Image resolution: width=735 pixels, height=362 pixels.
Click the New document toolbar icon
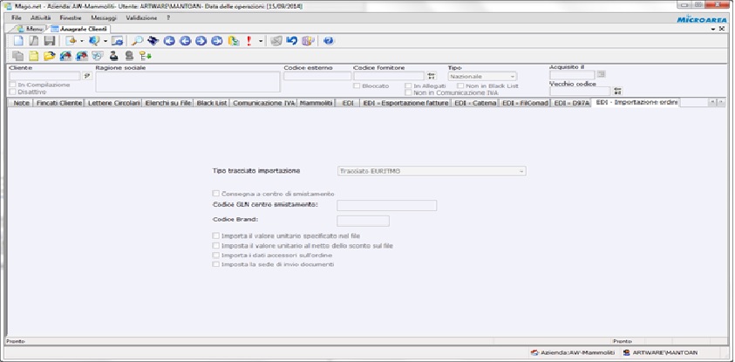[x=19, y=41]
